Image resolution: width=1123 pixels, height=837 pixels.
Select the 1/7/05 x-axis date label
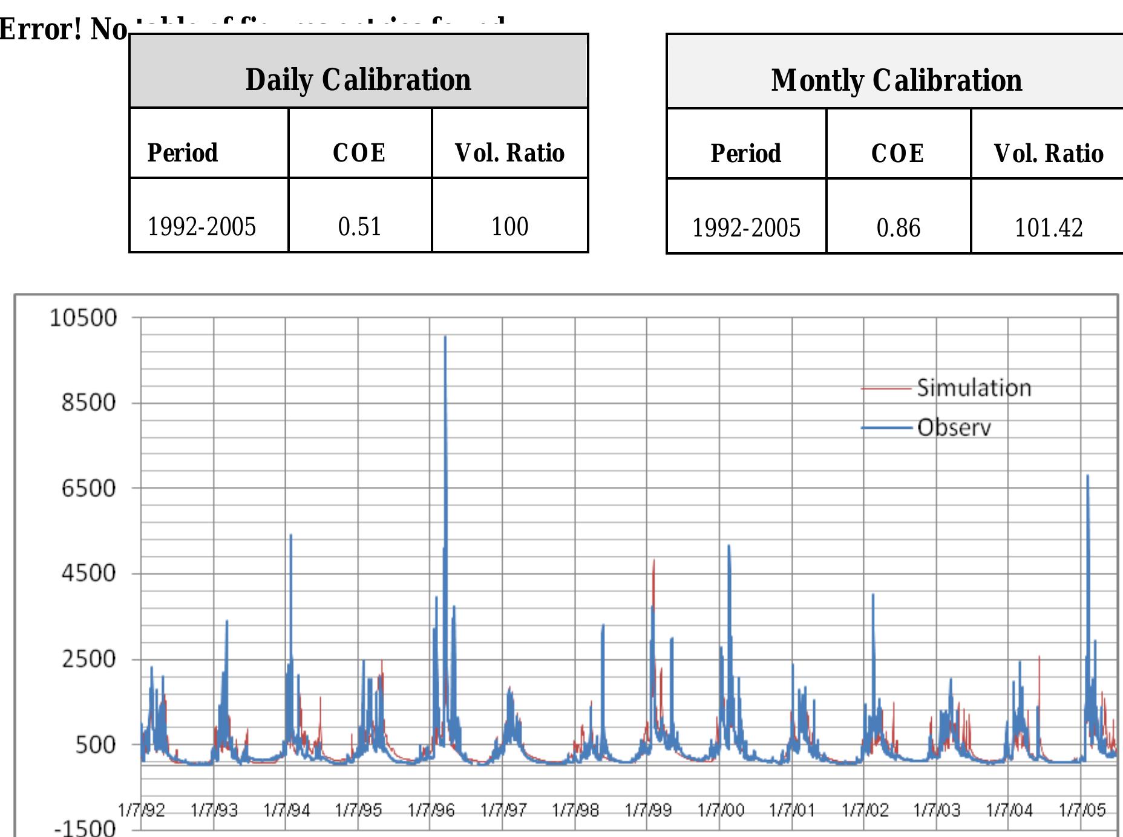pyautogui.click(x=1082, y=810)
